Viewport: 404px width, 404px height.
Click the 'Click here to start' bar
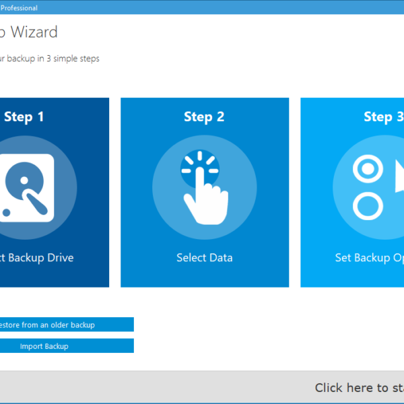[x=202, y=387]
